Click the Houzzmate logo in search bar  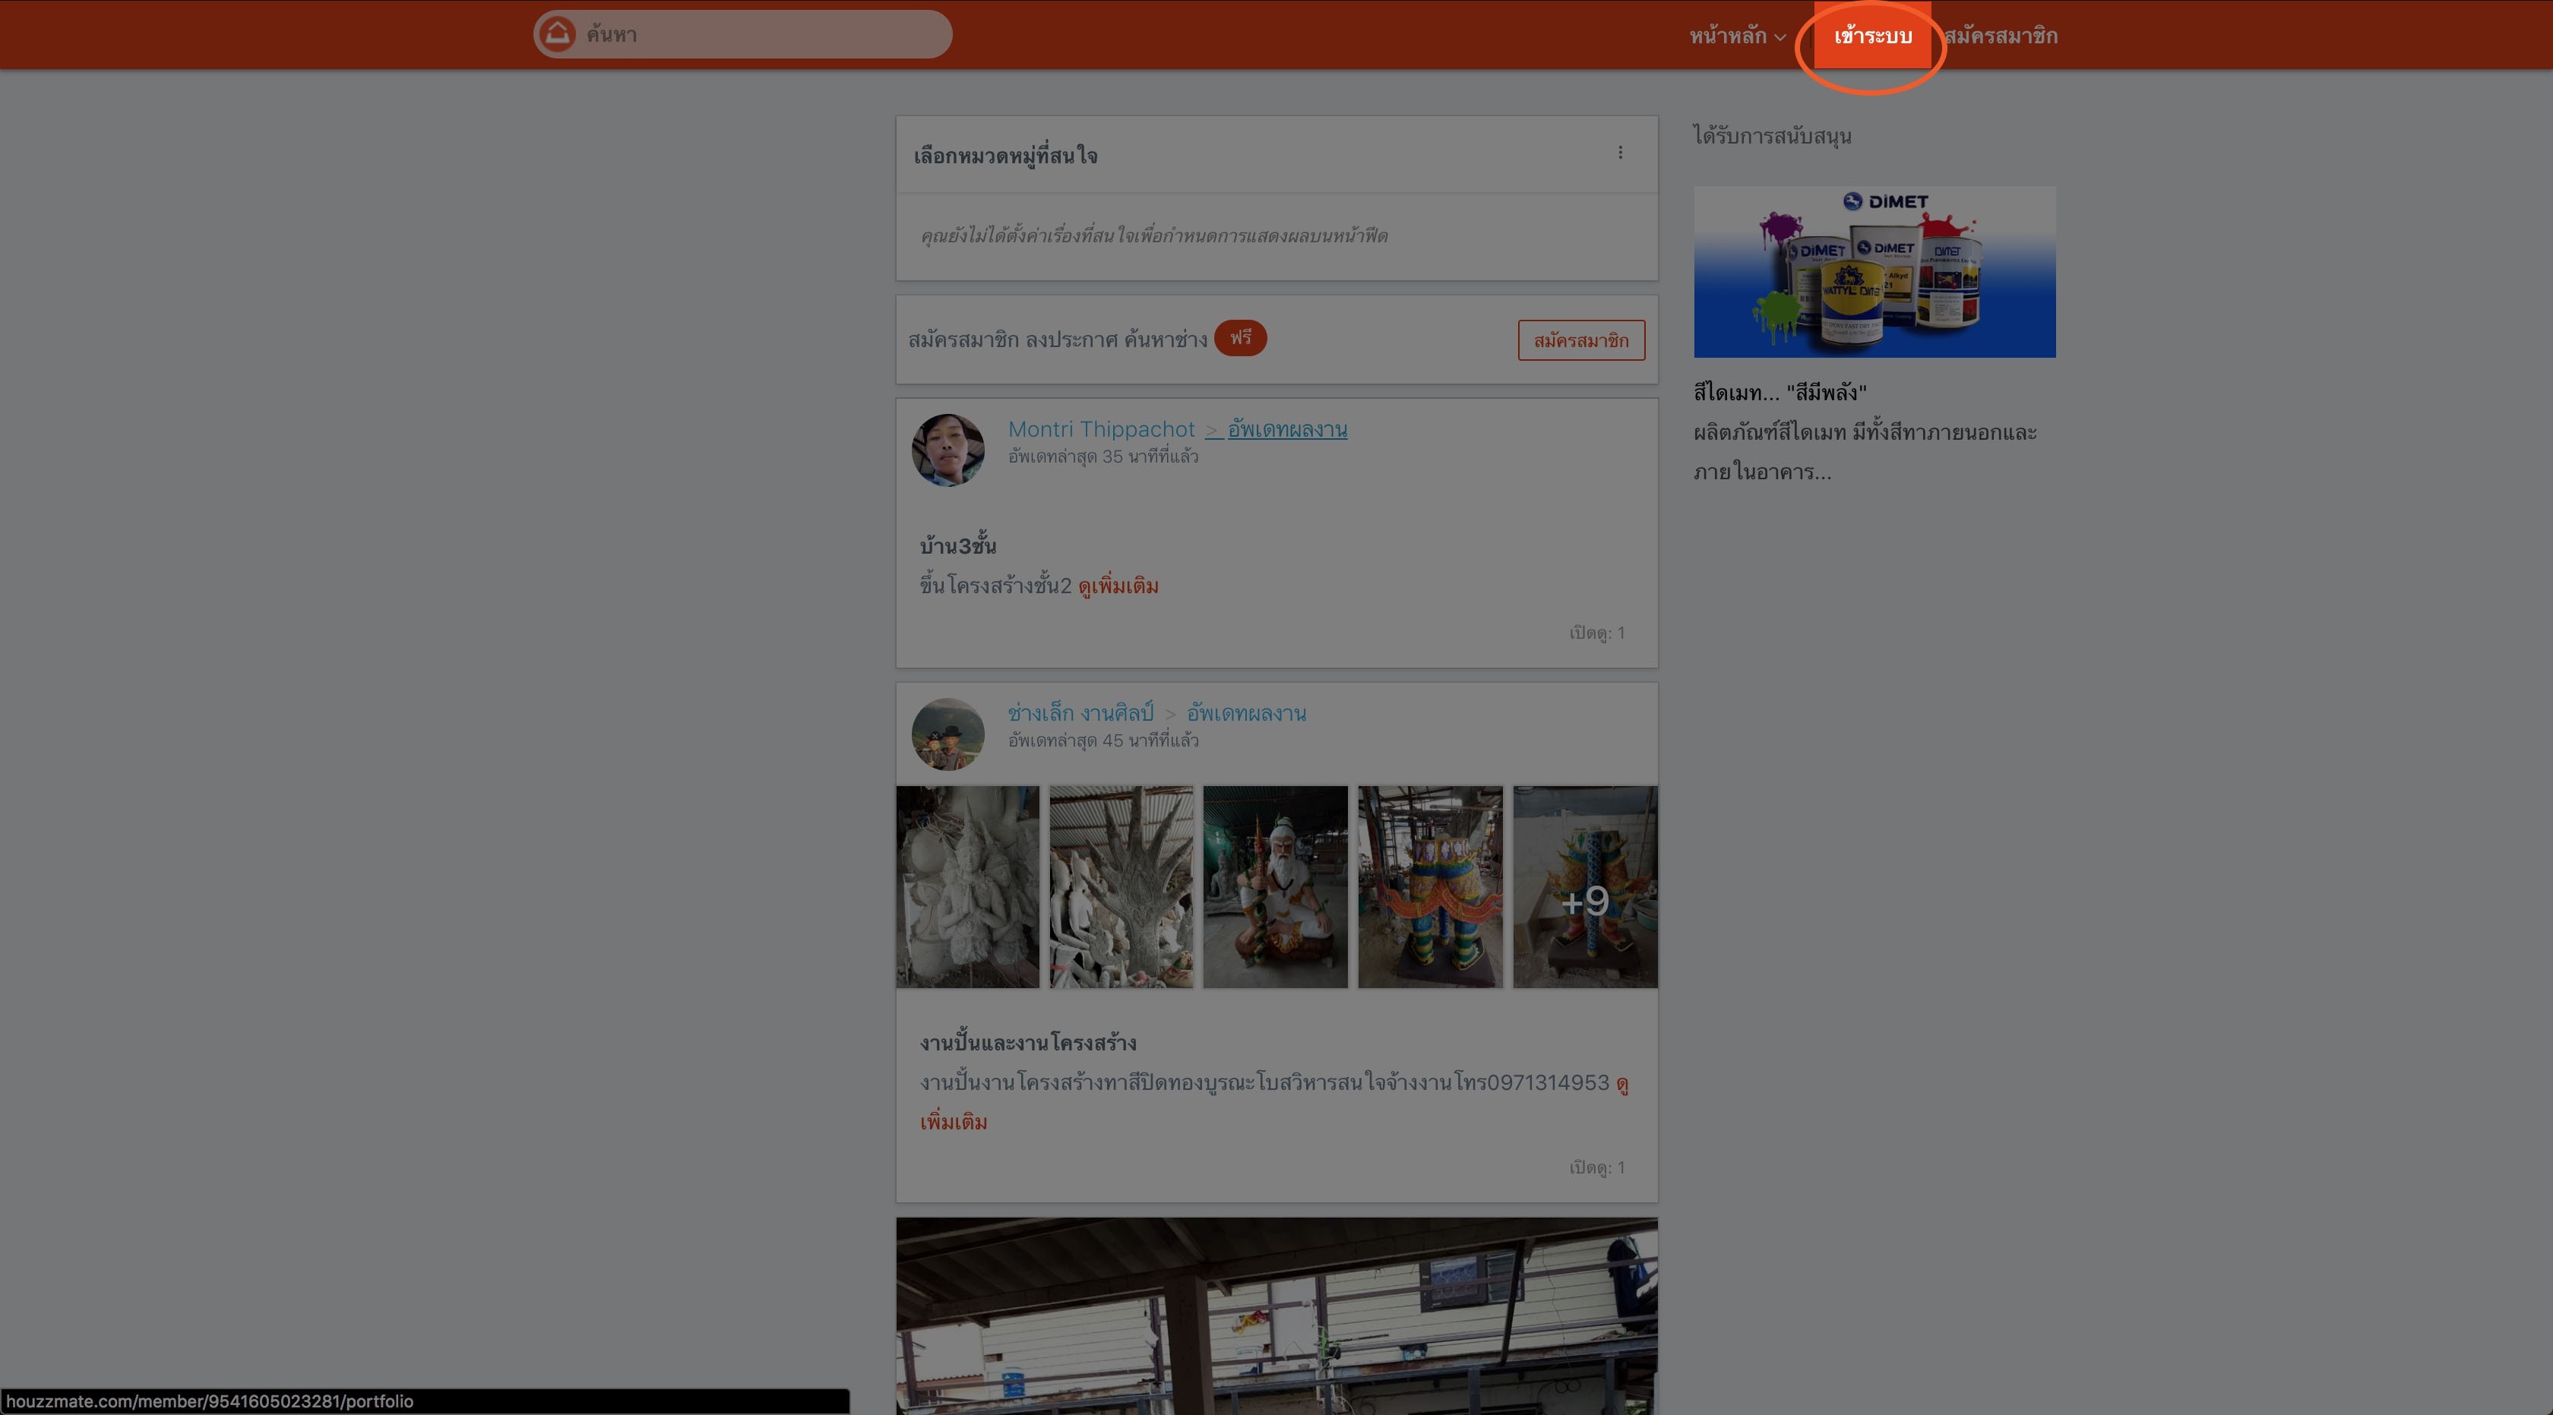tap(557, 35)
